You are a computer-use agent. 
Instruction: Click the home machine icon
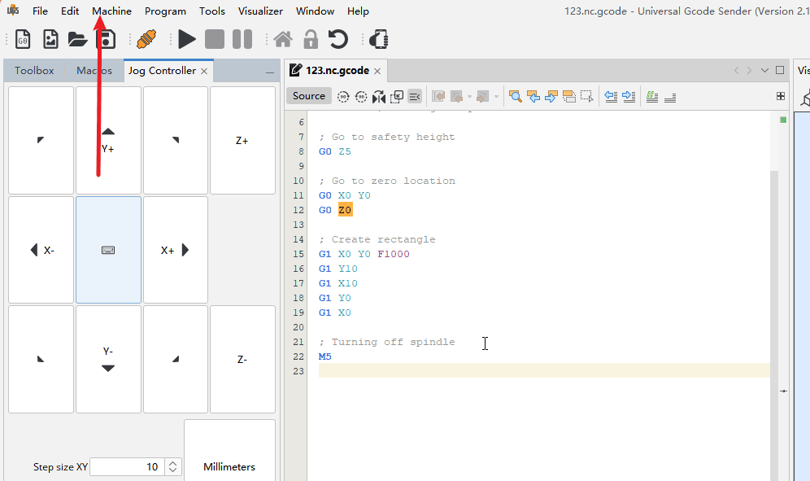pos(283,39)
